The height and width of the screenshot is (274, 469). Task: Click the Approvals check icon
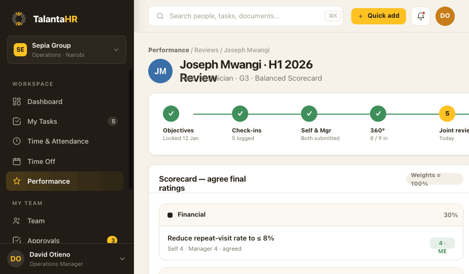[17, 240]
